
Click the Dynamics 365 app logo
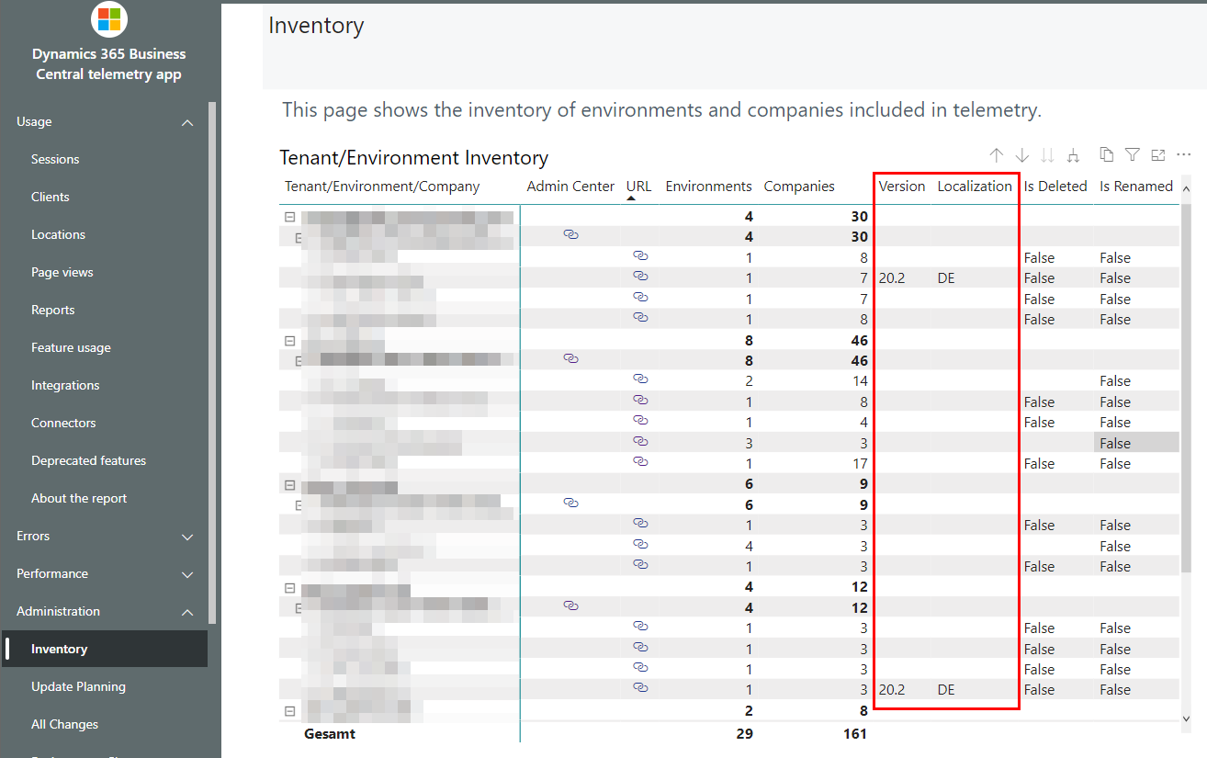coord(109,19)
